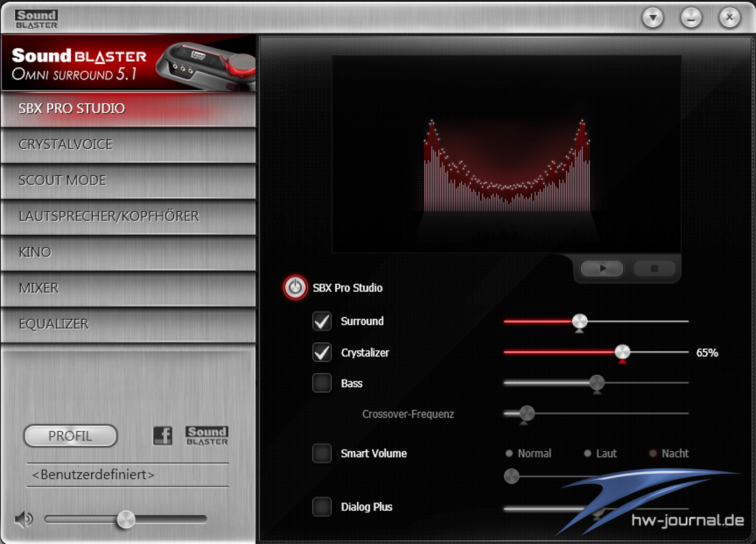The image size is (756, 544).
Task: Click the Smart Volume slider handle
Action: 511,476
